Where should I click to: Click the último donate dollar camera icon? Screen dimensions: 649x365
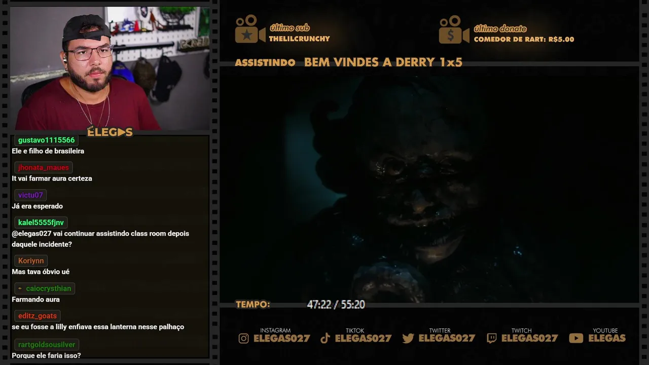pos(454,29)
